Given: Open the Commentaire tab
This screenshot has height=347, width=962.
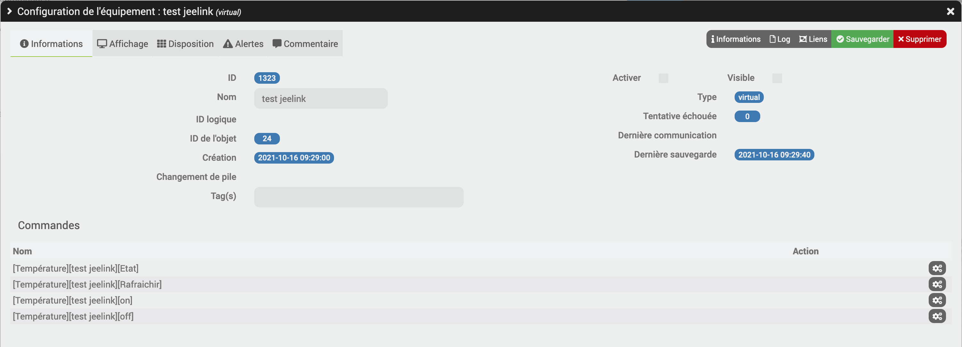Looking at the screenshot, I should [x=305, y=43].
